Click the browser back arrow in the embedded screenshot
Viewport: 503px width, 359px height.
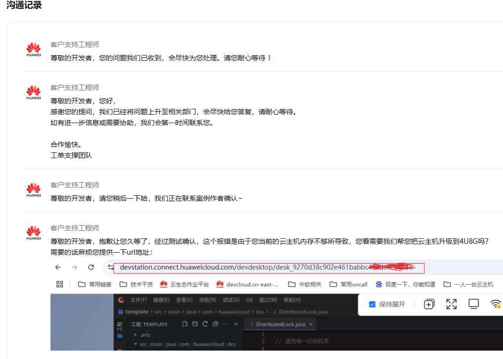pos(58,267)
